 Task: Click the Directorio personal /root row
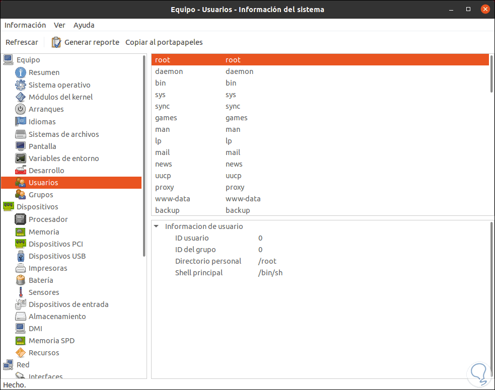pyautogui.click(x=320, y=261)
